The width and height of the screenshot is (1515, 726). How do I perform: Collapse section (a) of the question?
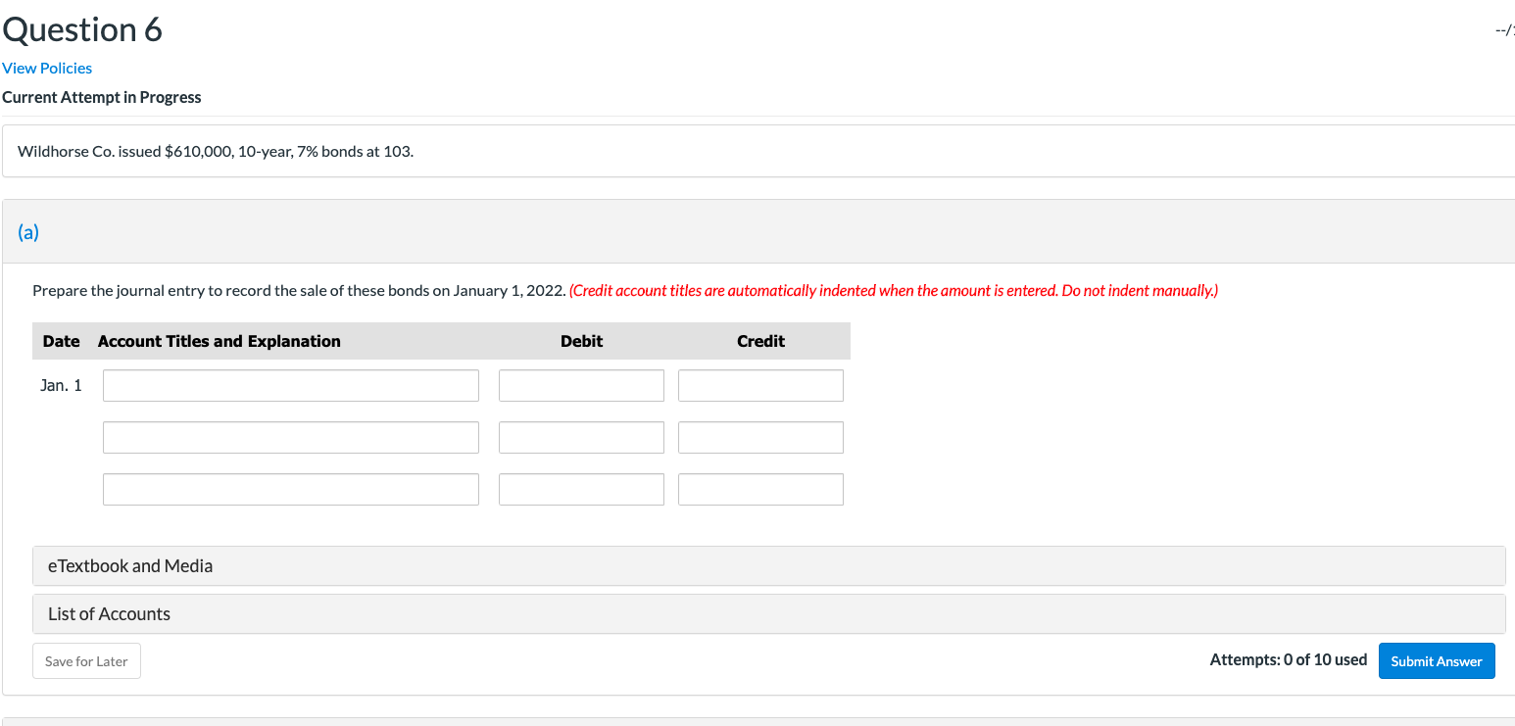(x=28, y=232)
